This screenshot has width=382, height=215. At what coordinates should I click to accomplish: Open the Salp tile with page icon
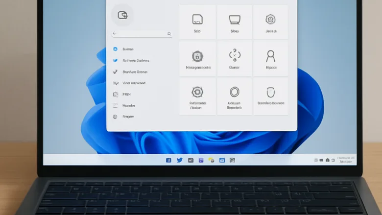(x=197, y=22)
